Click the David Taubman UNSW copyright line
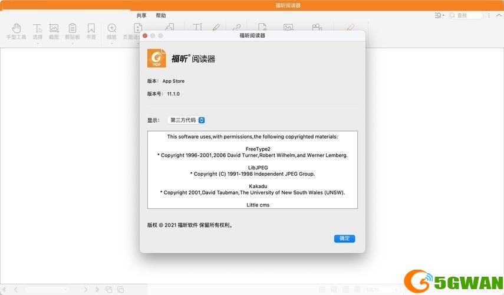The image size is (504, 295). tap(252, 192)
